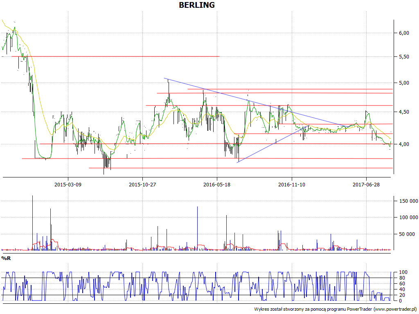Click the 100 level on %R axis

pos(403,272)
